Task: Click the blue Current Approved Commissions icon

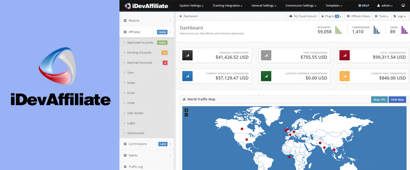Action: (x=188, y=76)
